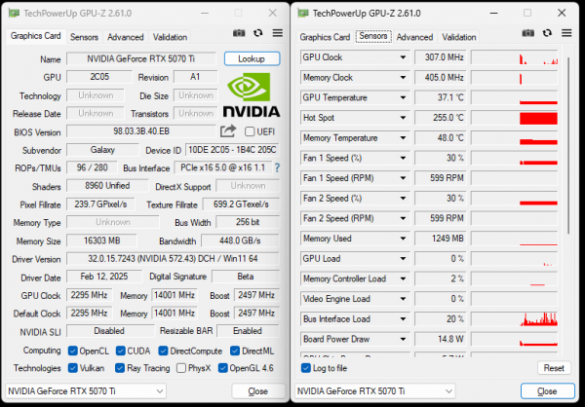
Task: Click the NVIDIA logo image
Action: 252,94
